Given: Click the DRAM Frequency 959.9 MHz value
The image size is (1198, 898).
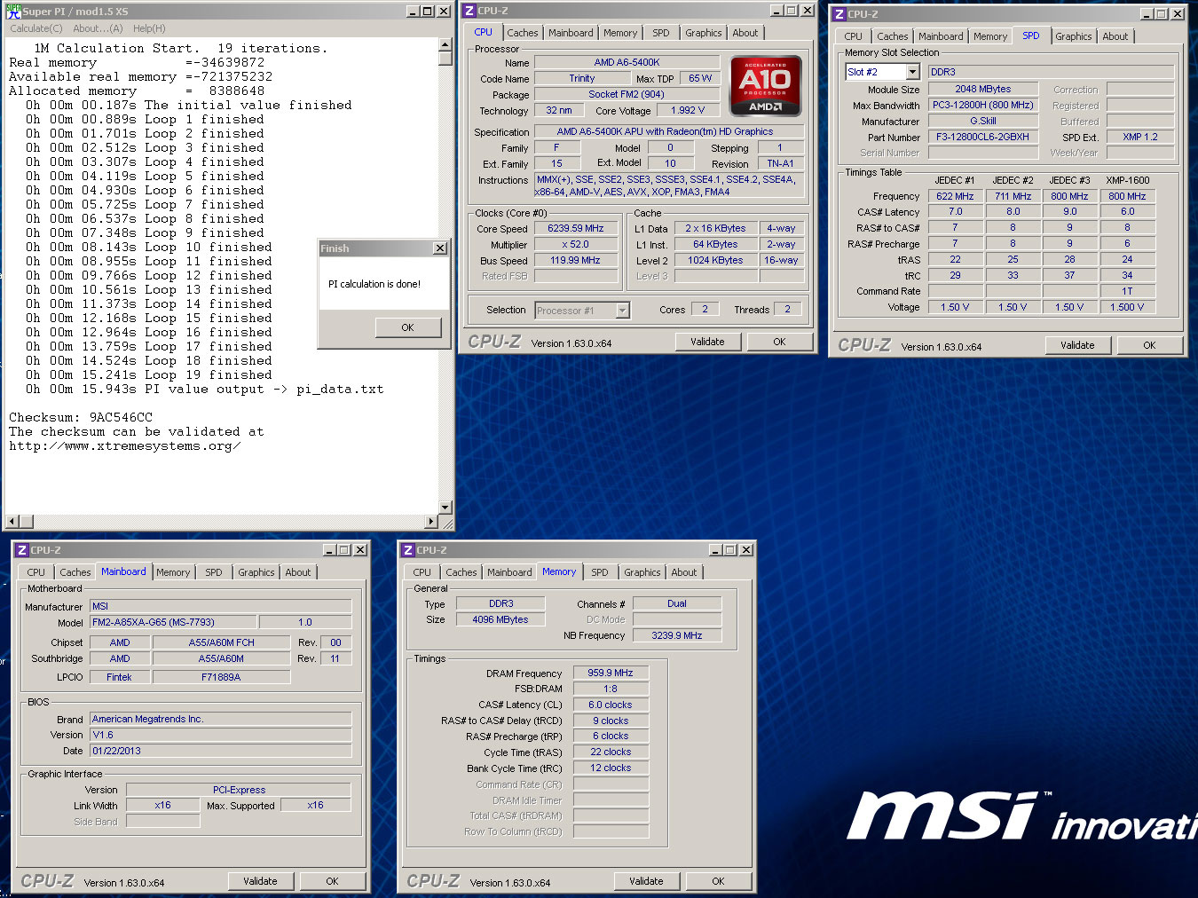Looking at the screenshot, I should pyautogui.click(x=611, y=673).
